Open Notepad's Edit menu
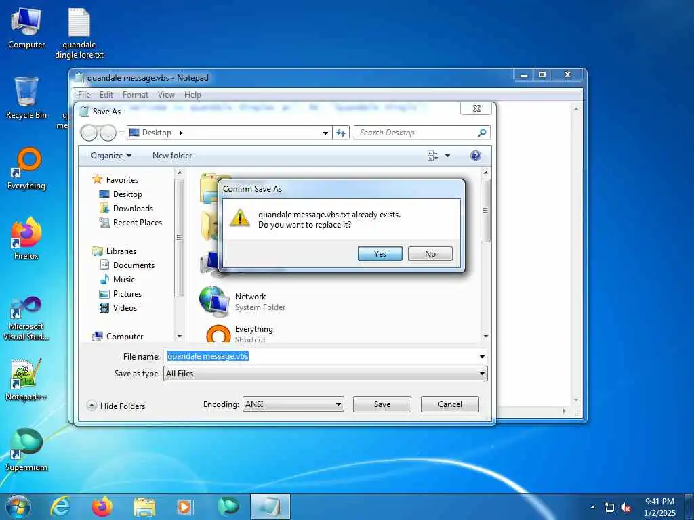694x520 pixels. tap(106, 95)
